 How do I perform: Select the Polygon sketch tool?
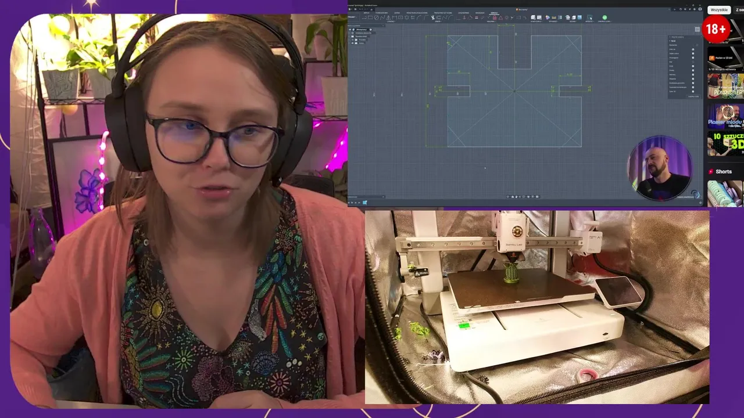click(406, 18)
